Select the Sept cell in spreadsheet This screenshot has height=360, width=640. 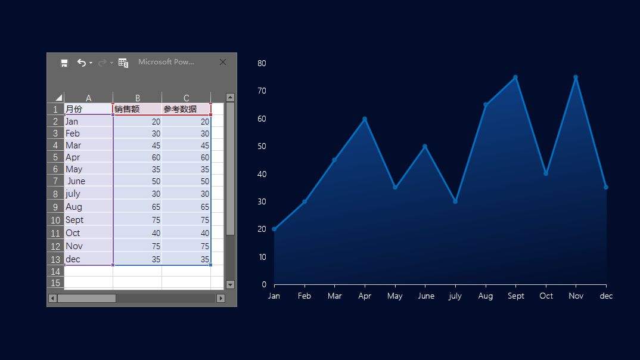point(89,219)
